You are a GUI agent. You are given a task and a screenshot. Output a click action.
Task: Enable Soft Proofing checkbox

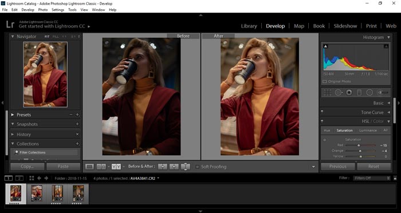pos(197,167)
